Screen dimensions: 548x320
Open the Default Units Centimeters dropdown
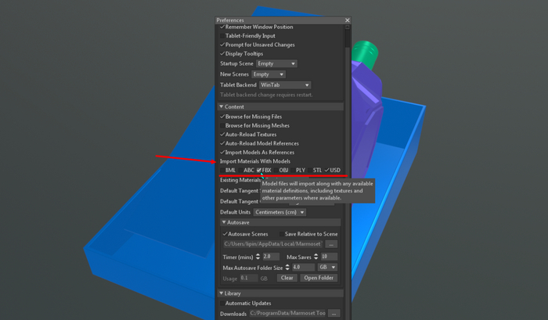pyautogui.click(x=279, y=212)
